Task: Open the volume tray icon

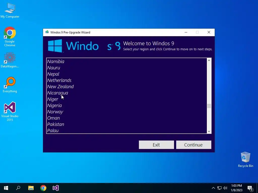Action: tap(225, 188)
